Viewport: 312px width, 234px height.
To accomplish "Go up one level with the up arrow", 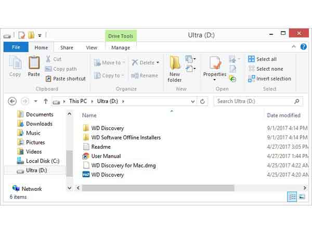I will (46, 101).
